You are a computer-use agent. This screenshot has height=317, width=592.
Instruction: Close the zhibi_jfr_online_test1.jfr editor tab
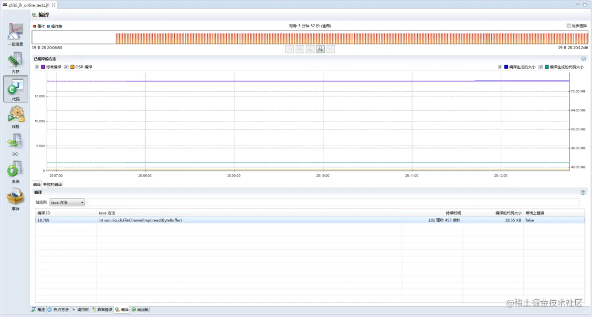(x=53, y=5)
